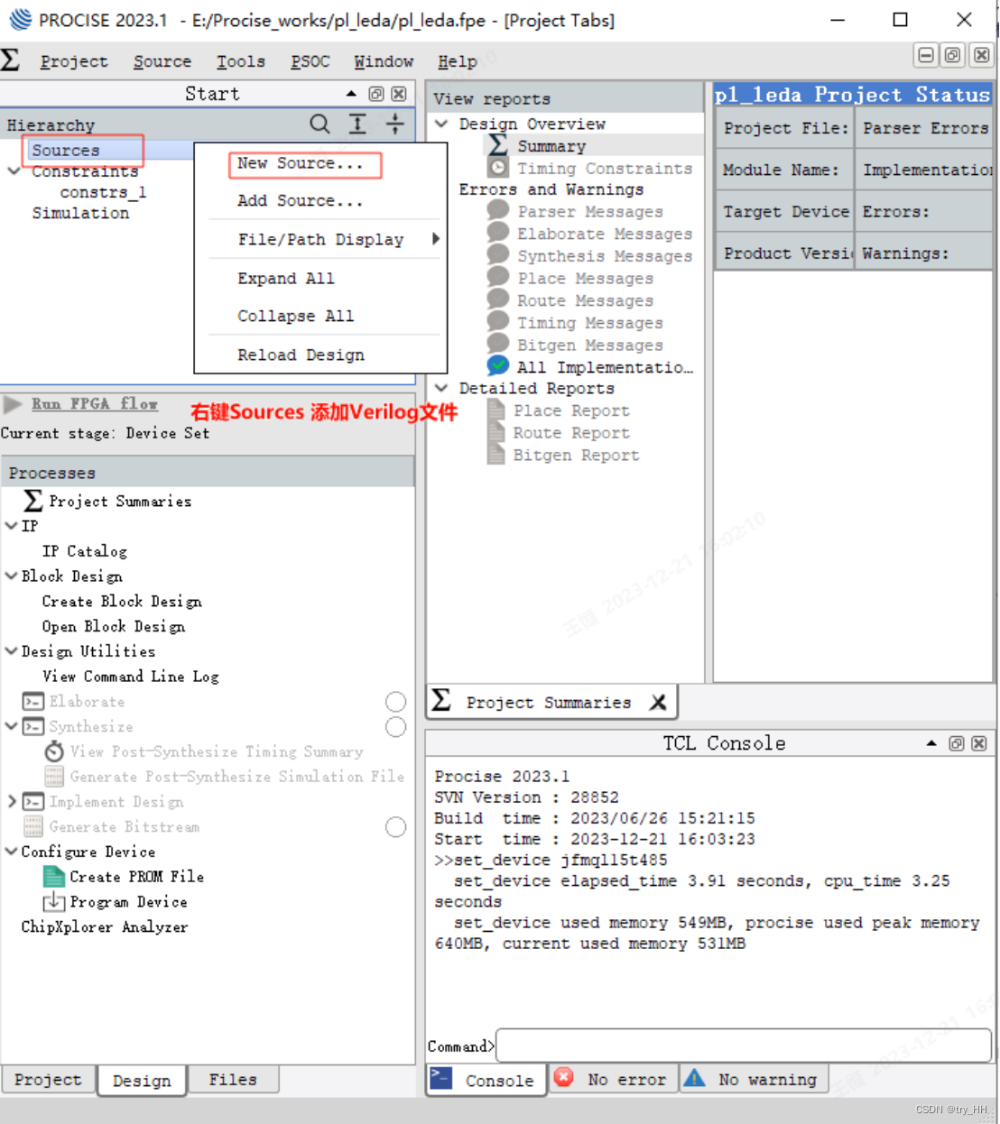Click the Project Summaries sigma icon in Processes
The height and width of the screenshot is (1124, 1000).
32,501
